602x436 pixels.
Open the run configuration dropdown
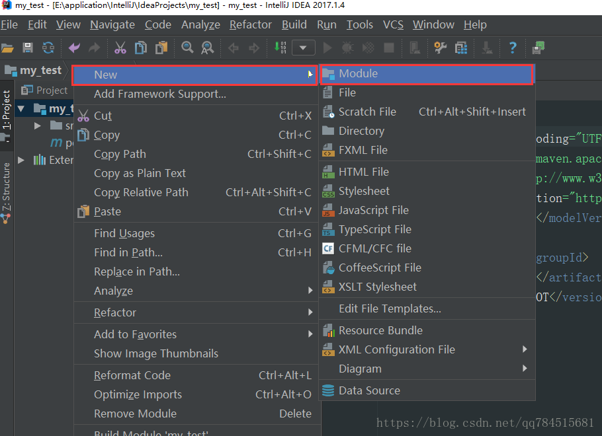click(x=303, y=48)
